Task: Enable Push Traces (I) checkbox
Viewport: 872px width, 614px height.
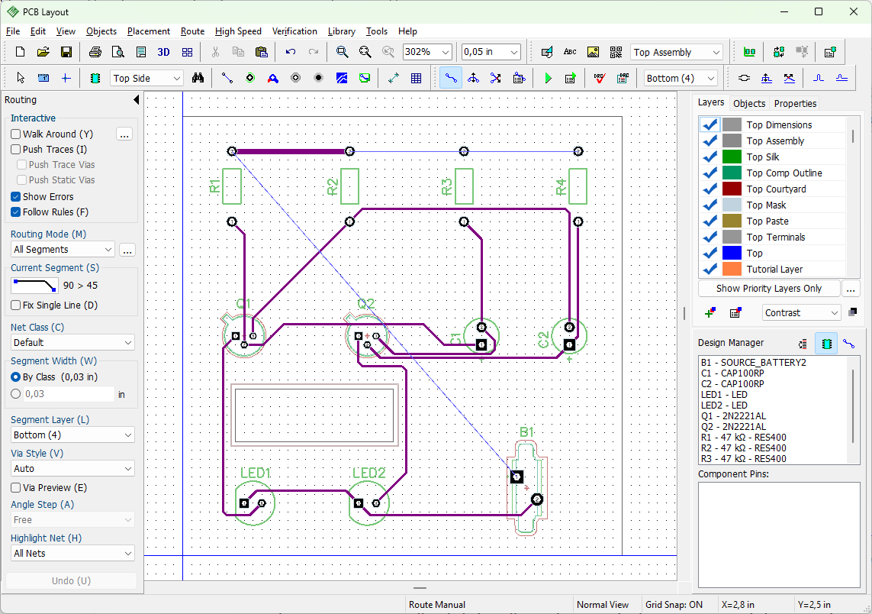Action: click(15, 149)
